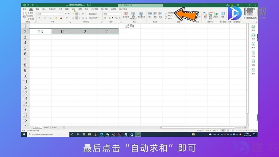Click the horizontal scrollbar

(x=198, y=127)
